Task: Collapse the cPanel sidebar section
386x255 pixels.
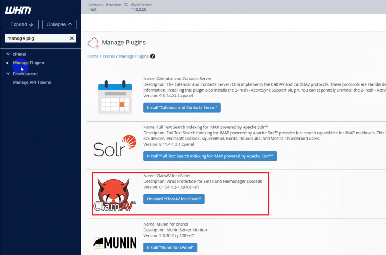Action: coord(8,54)
